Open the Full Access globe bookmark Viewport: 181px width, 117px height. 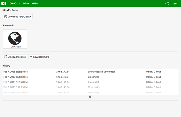pyautogui.click(x=15, y=39)
